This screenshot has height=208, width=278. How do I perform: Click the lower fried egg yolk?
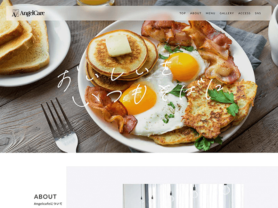click(x=139, y=99)
